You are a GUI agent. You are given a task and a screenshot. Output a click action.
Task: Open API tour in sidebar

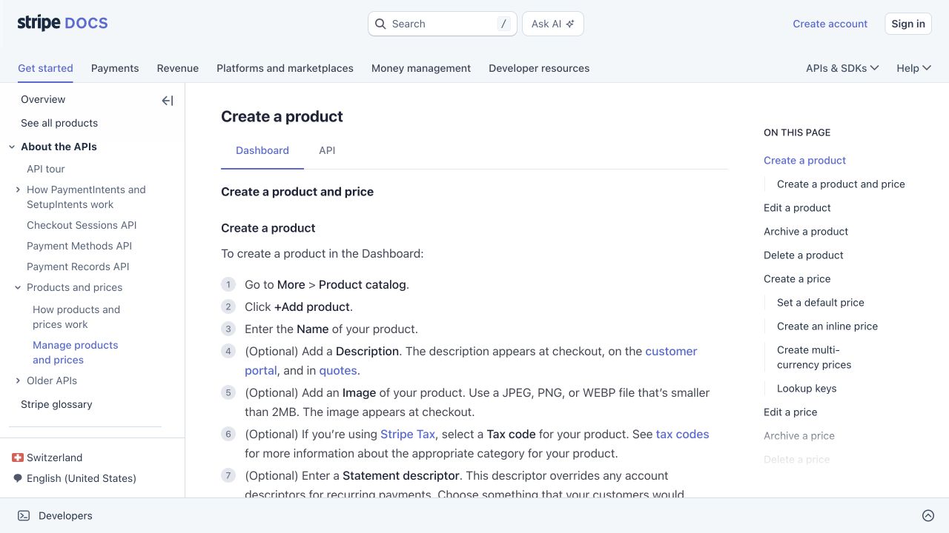click(x=46, y=169)
